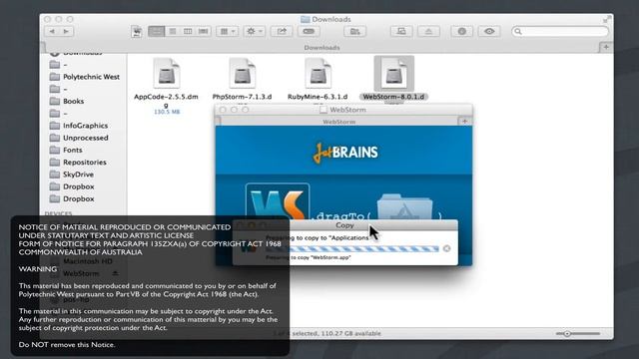Click the WebStorm app icon in installer window
This screenshot has width=639, height=359.
[x=278, y=201]
